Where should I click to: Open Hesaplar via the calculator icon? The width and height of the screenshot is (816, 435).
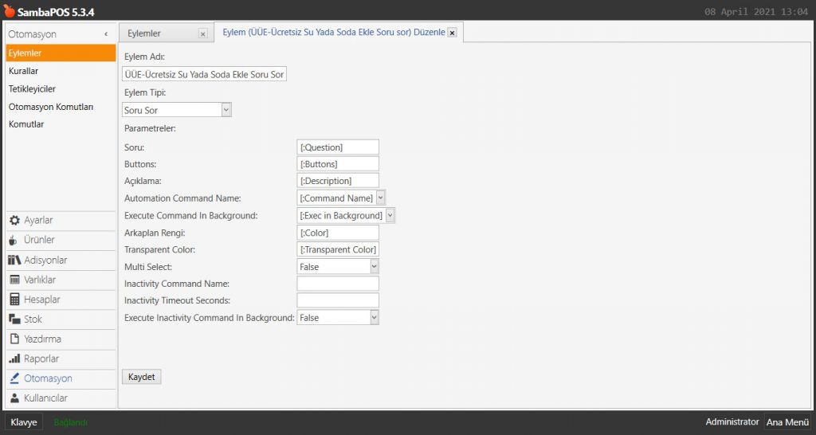tap(14, 300)
